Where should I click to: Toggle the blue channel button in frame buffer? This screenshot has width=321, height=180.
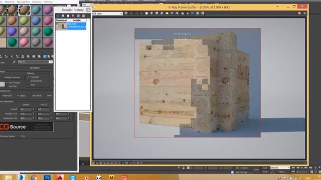pos(141,13)
